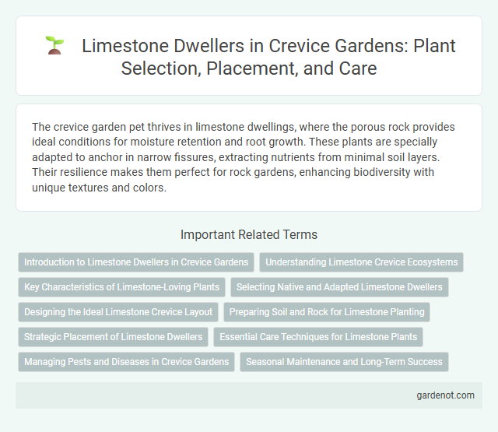Click the seedling sprout icon beside the title
Image resolution: width=498 pixels, height=432 pixels.
[54, 45]
